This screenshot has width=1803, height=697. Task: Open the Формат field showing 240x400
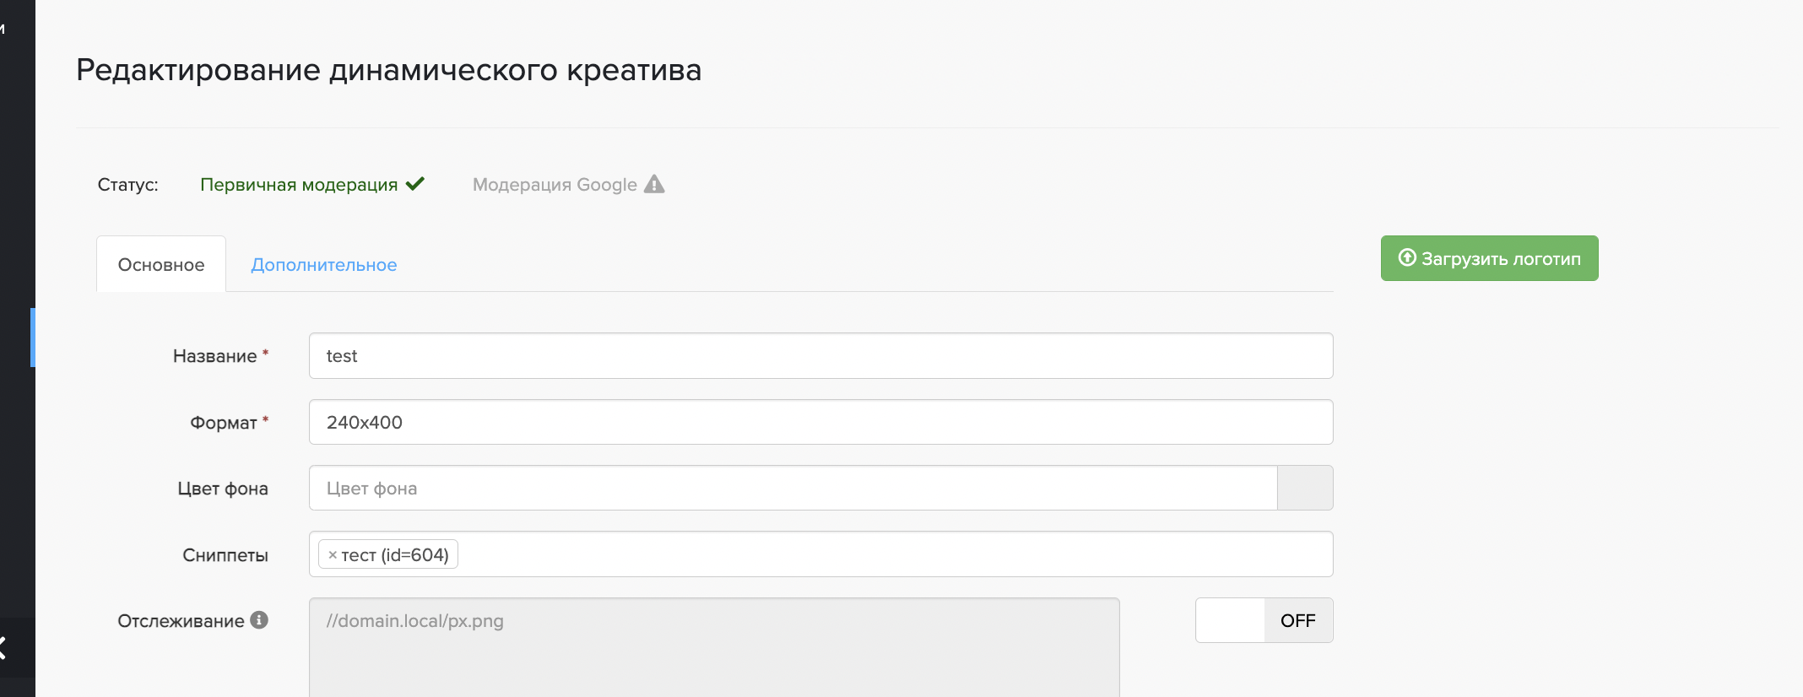(x=820, y=422)
